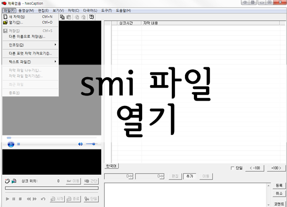Click the gray play triangle in bottom controls
287x207 pixels.
(x=8, y=199)
